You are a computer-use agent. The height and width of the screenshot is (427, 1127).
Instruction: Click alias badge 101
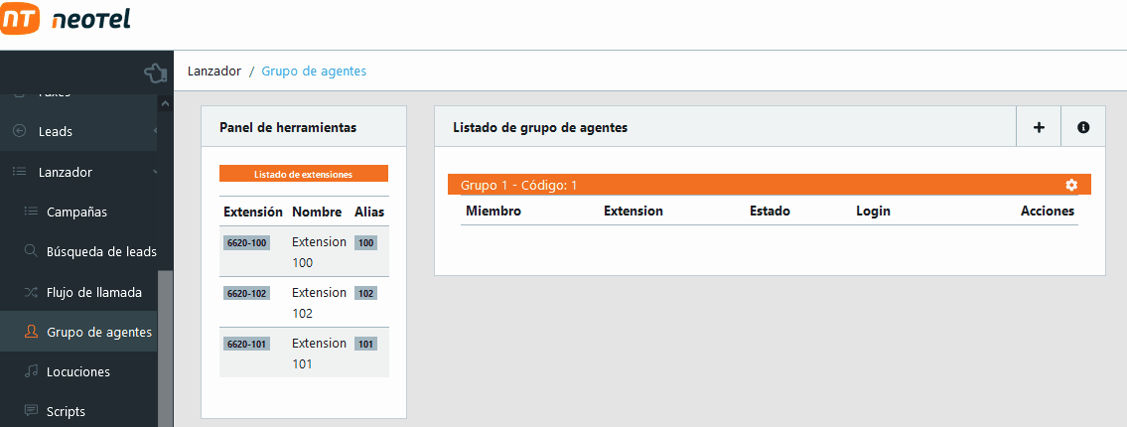point(365,344)
